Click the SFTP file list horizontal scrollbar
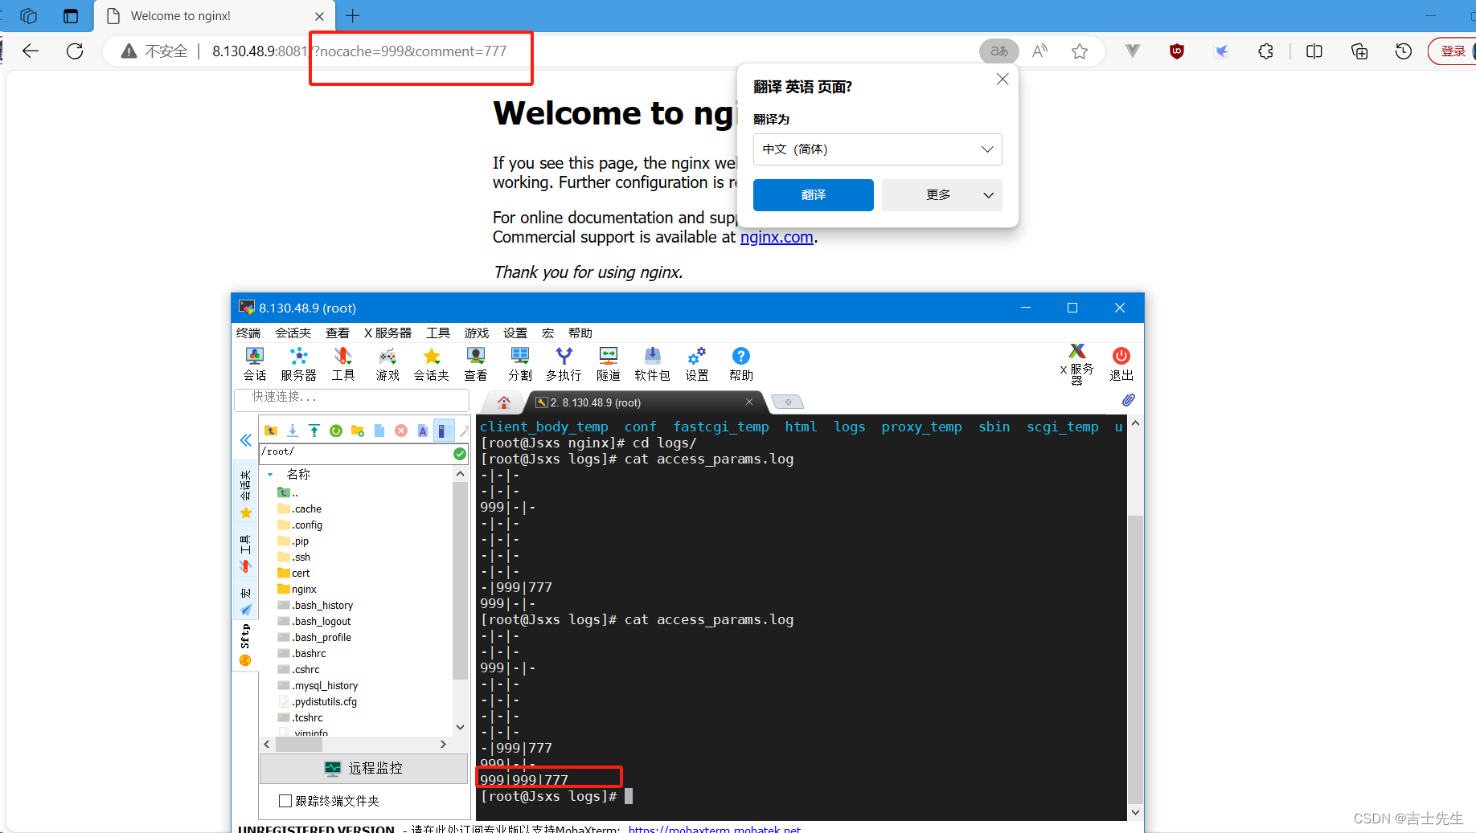Screen dimensions: 1476x833 pyautogui.click(x=299, y=745)
